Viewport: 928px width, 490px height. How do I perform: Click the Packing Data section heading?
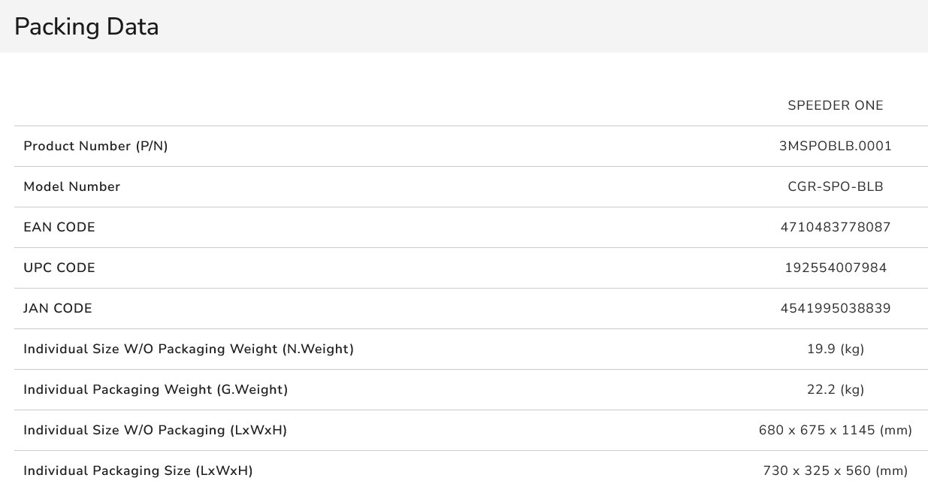86,27
